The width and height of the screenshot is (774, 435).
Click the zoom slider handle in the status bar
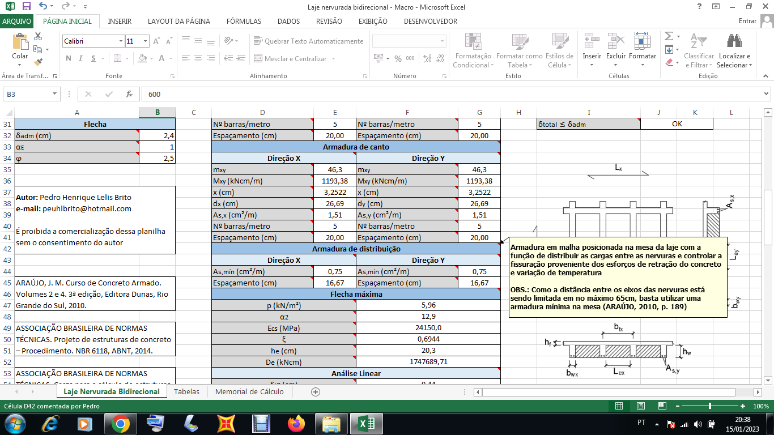[x=710, y=406]
